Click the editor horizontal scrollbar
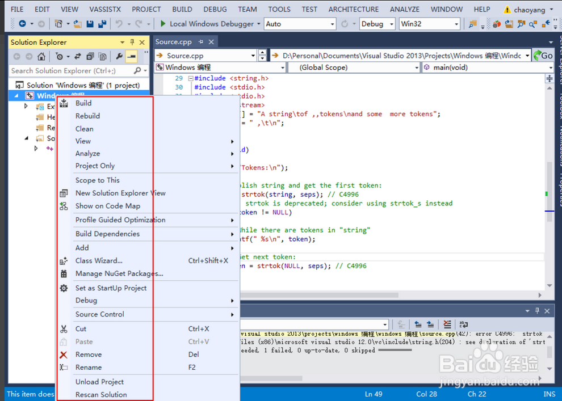562x401 pixels. pyautogui.click(x=320, y=296)
